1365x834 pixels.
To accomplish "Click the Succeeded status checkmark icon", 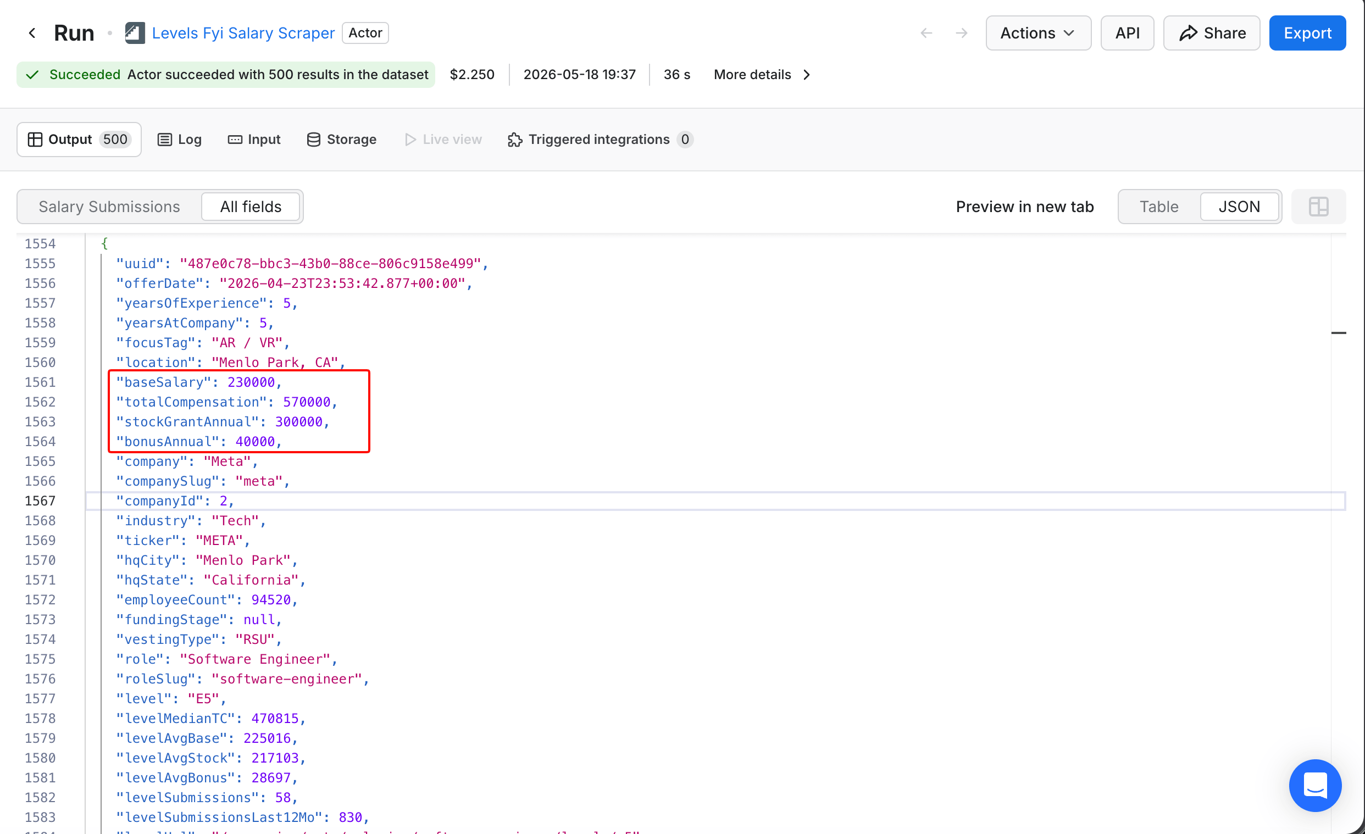I will (32, 75).
